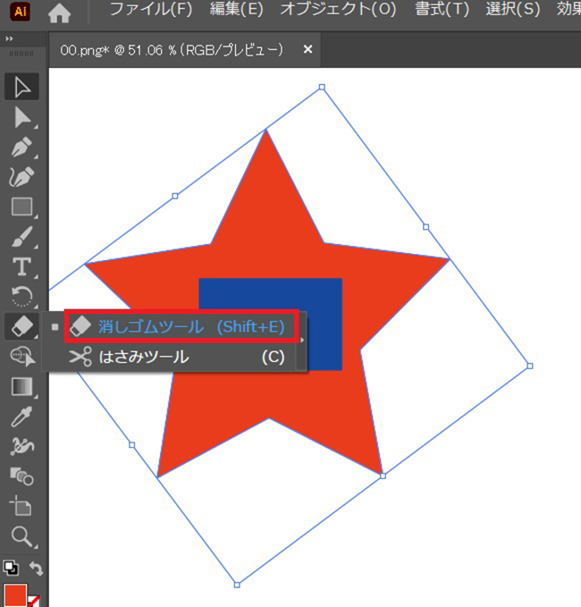The width and height of the screenshot is (581, 607).
Task: Select the Symbol Sprayer tool
Action: point(21,446)
